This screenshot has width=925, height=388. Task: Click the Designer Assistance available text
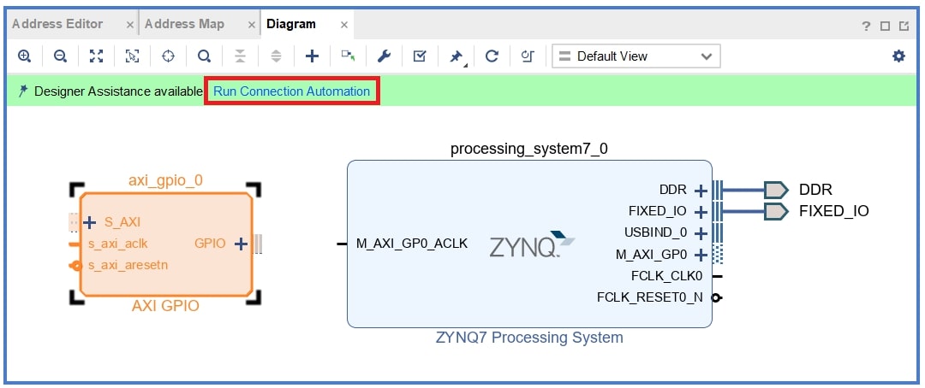118,91
